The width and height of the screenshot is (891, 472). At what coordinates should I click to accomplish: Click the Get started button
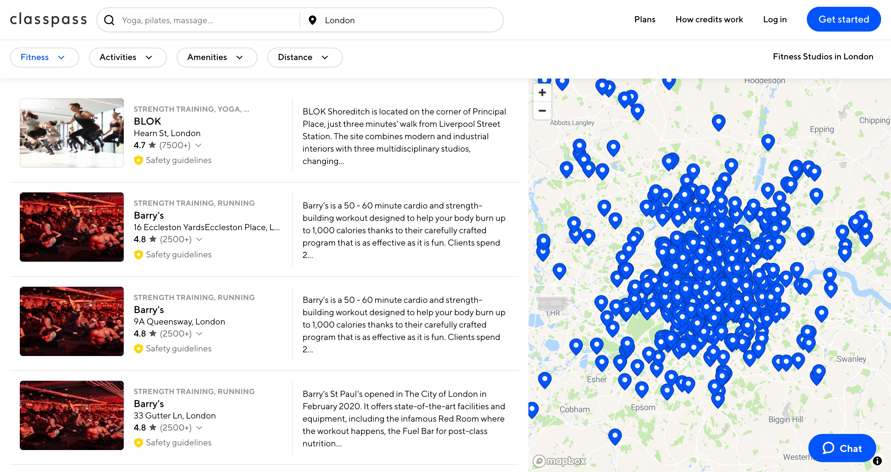pyautogui.click(x=843, y=19)
